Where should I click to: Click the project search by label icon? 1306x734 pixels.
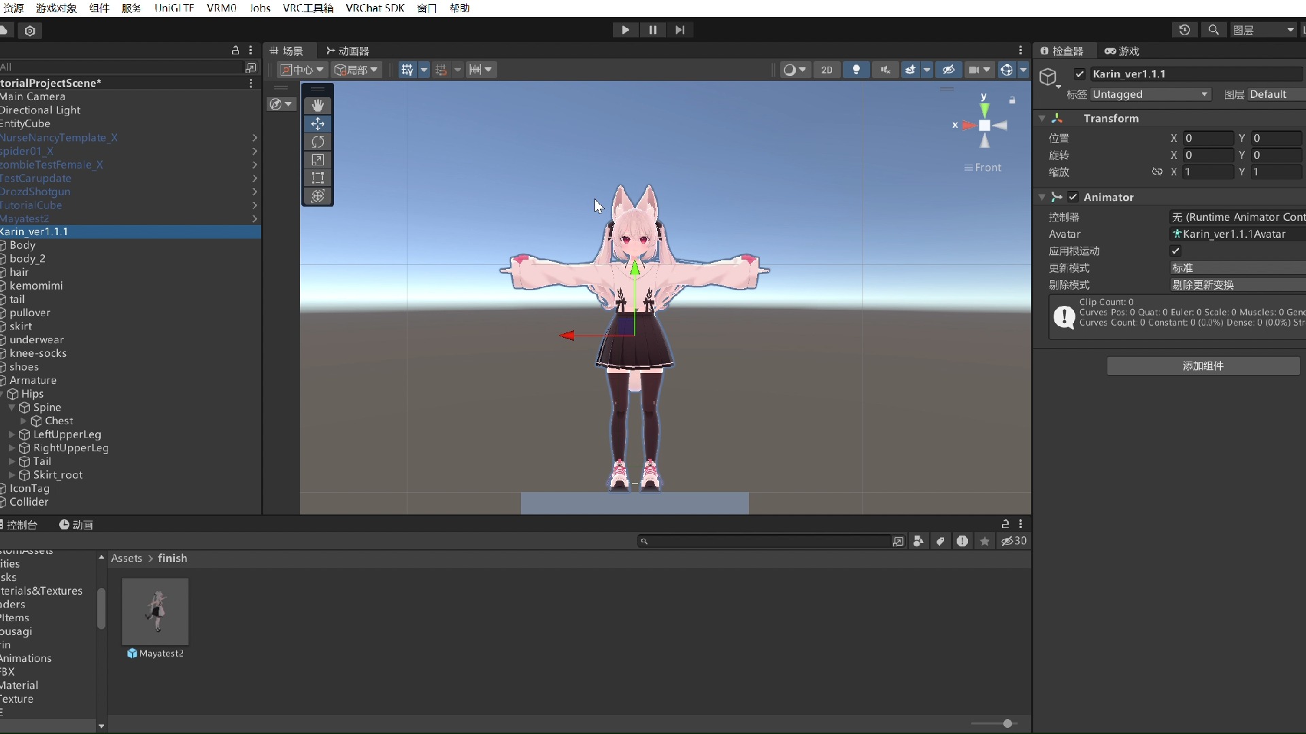click(940, 541)
